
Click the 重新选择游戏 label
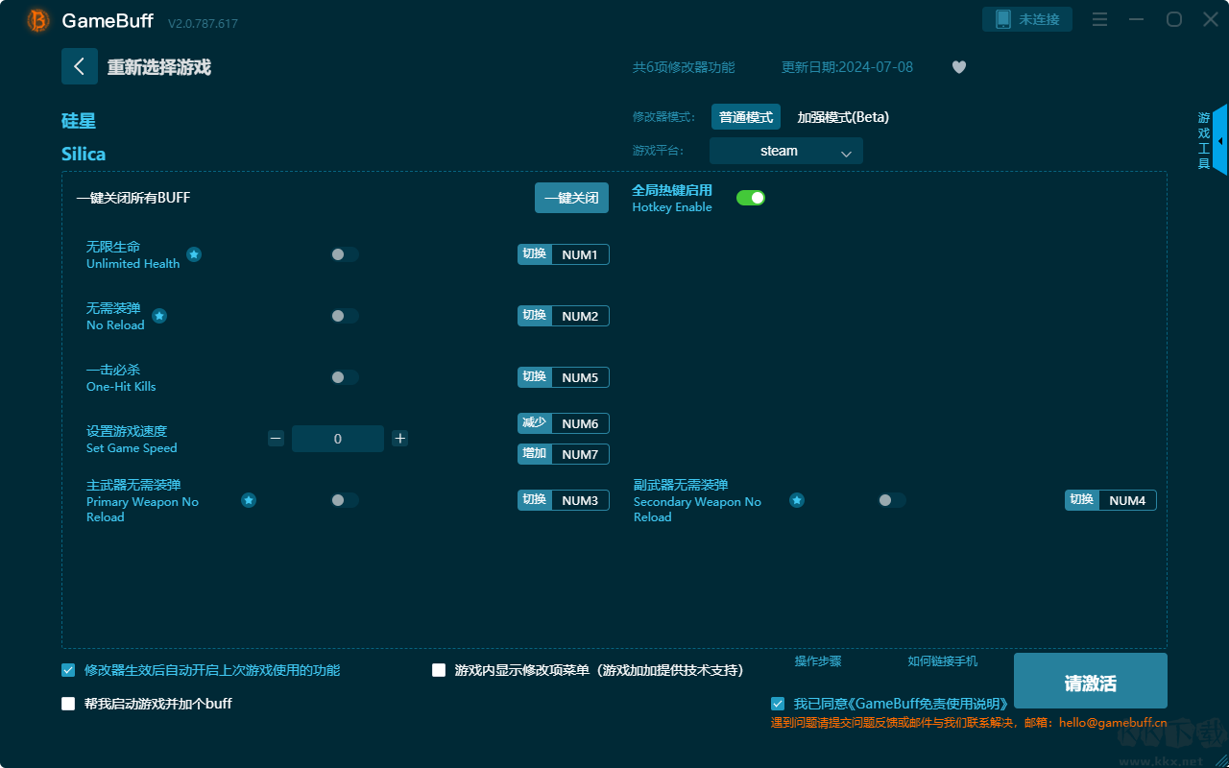[x=159, y=67]
